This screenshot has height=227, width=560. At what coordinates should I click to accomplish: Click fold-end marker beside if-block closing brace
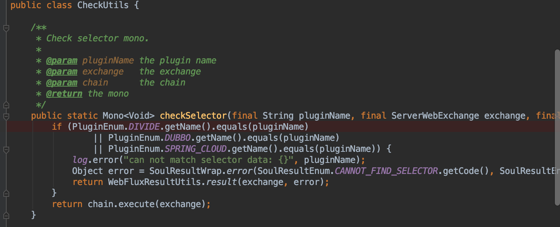point(6,193)
